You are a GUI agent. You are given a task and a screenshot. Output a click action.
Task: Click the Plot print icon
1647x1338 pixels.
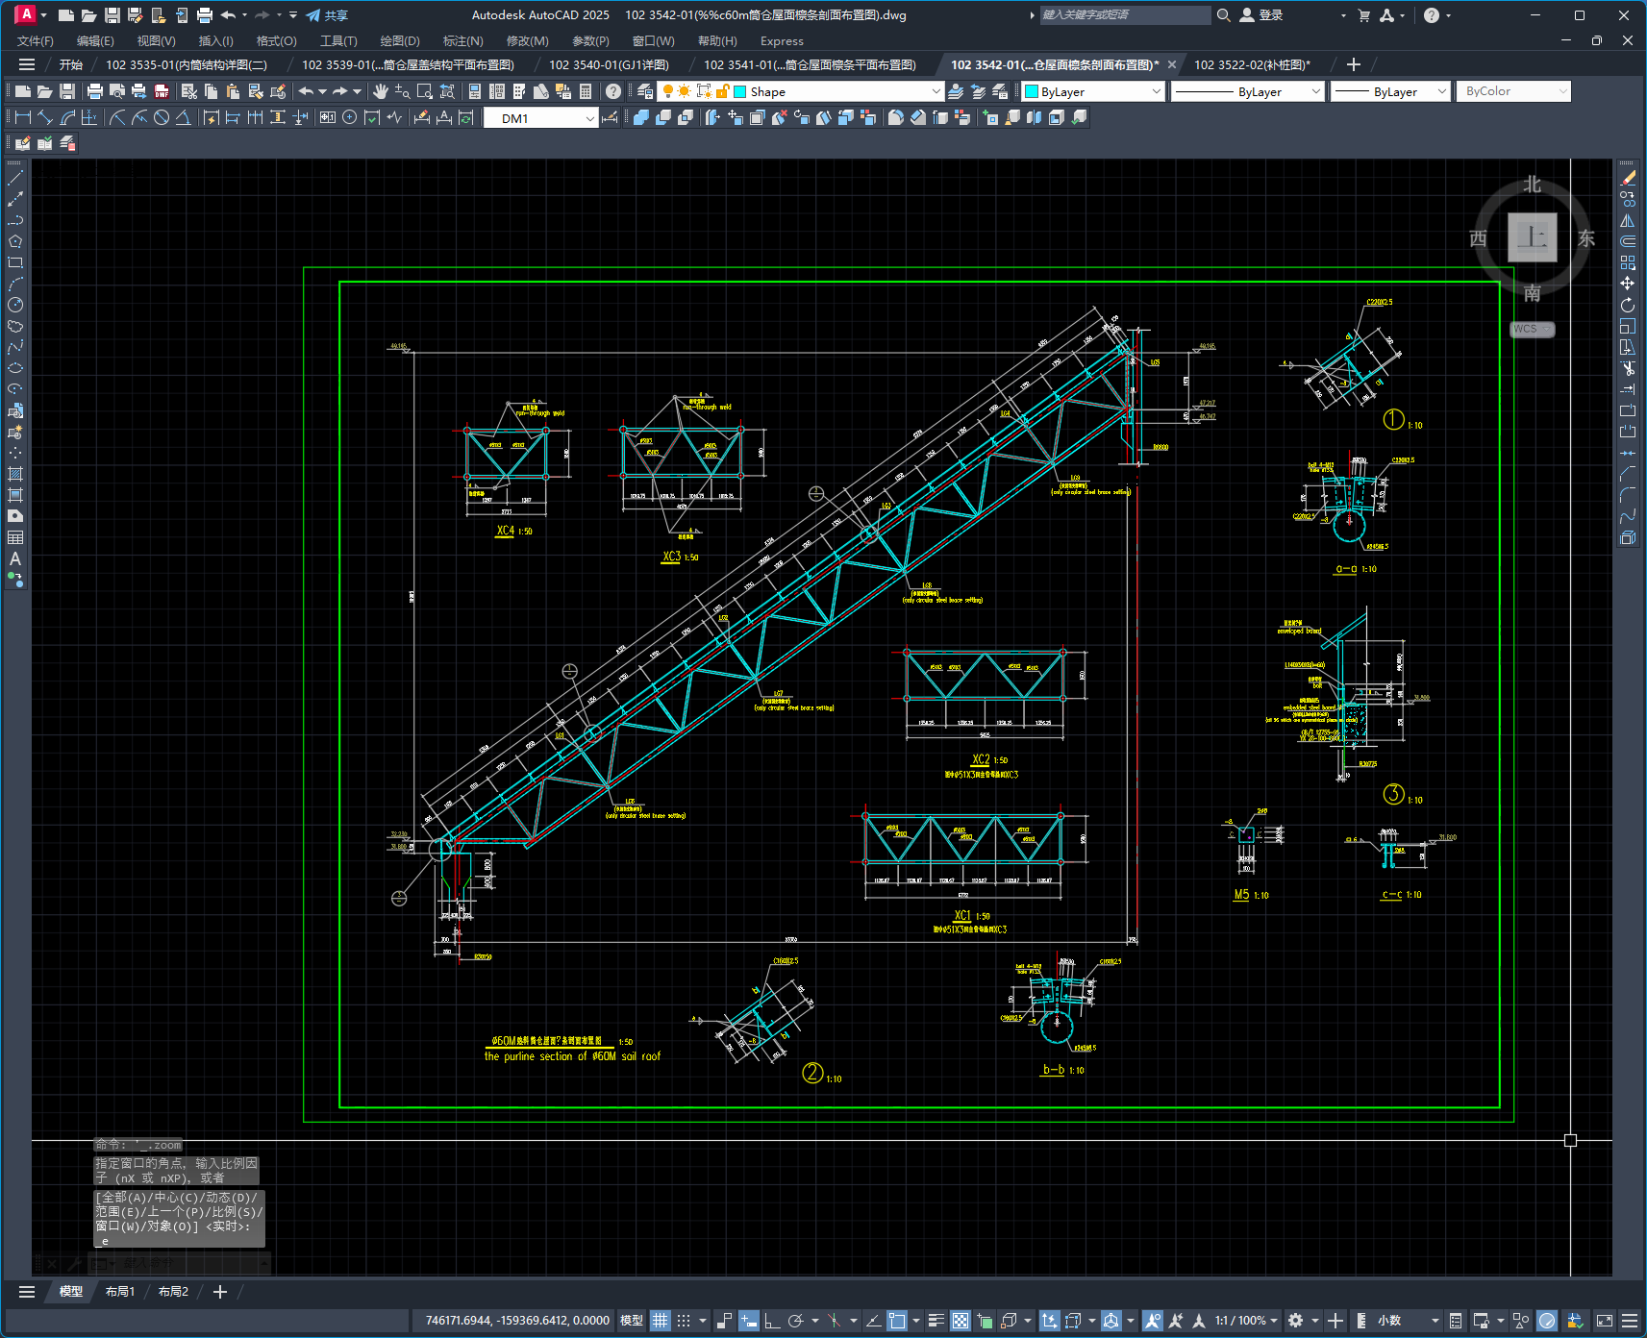tap(94, 91)
